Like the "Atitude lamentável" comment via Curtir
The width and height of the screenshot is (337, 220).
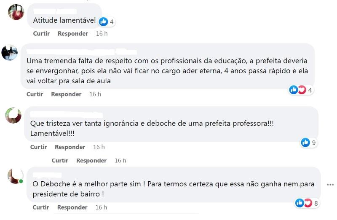coord(41,33)
